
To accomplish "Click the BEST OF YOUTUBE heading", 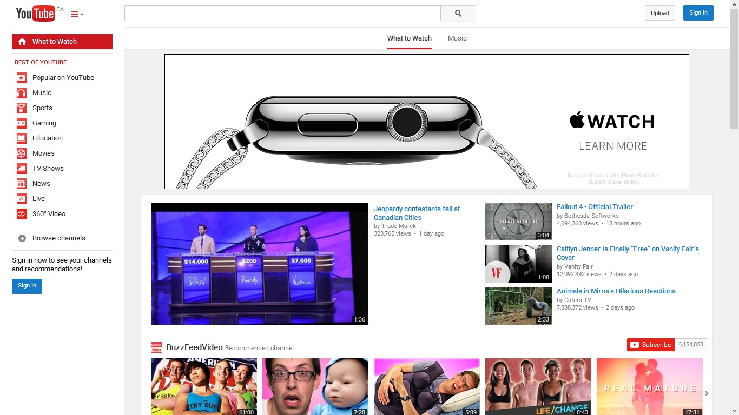I will (41, 62).
